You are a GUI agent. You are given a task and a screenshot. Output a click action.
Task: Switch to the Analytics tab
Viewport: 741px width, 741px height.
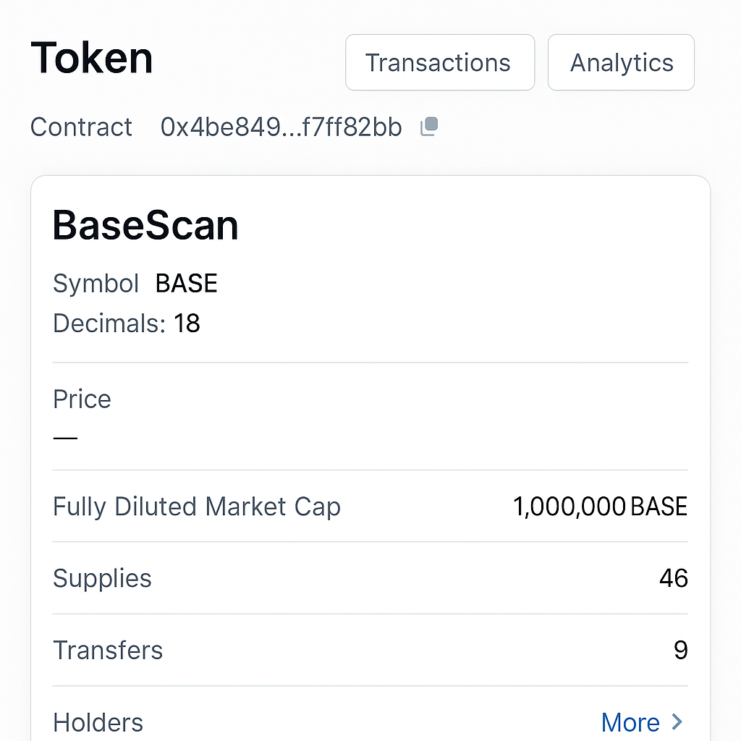620,62
